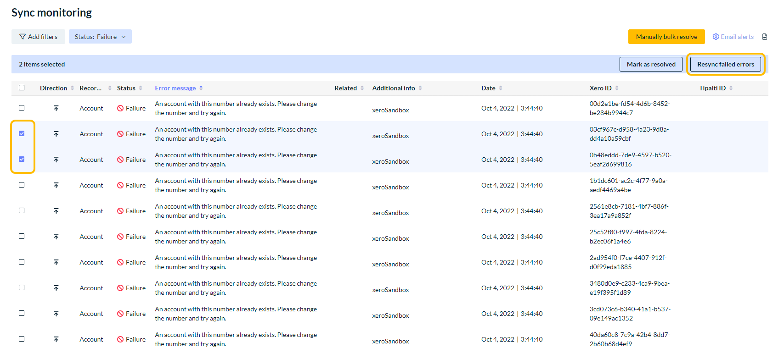Sort by Status column arrows
This screenshot has width=784, height=359.
point(141,88)
